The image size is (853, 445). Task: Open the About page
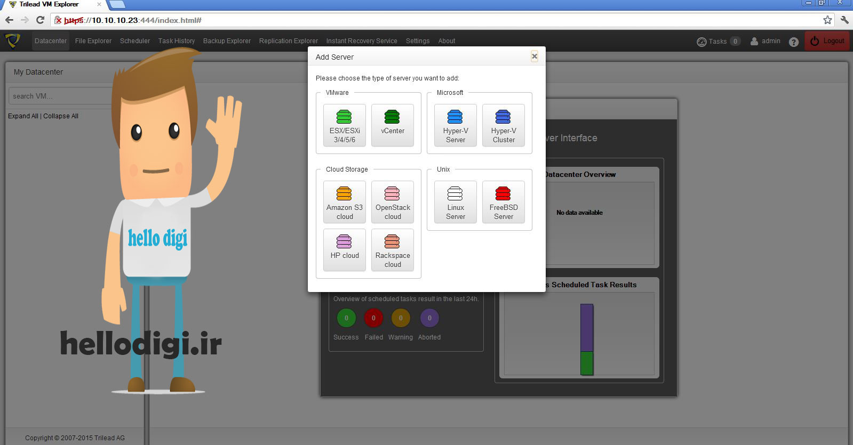tap(447, 41)
